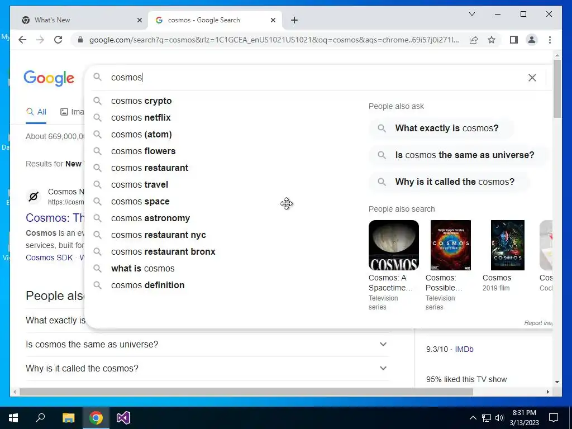Open Cosmos: Possible Worlds thumbnail
This screenshot has height=429, width=572.
tap(451, 245)
